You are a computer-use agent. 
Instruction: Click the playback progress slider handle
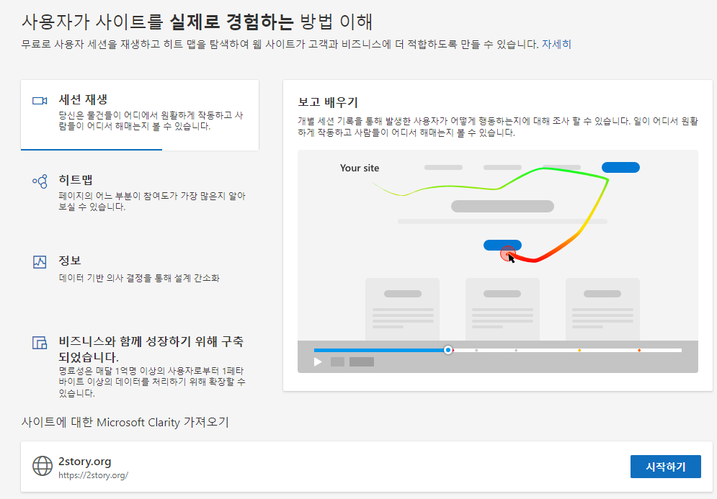[447, 350]
